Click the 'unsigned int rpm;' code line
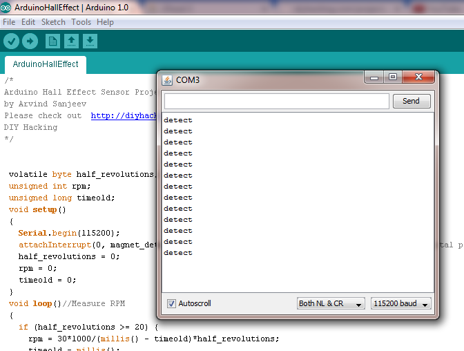This screenshot has height=351, width=464. (x=50, y=186)
